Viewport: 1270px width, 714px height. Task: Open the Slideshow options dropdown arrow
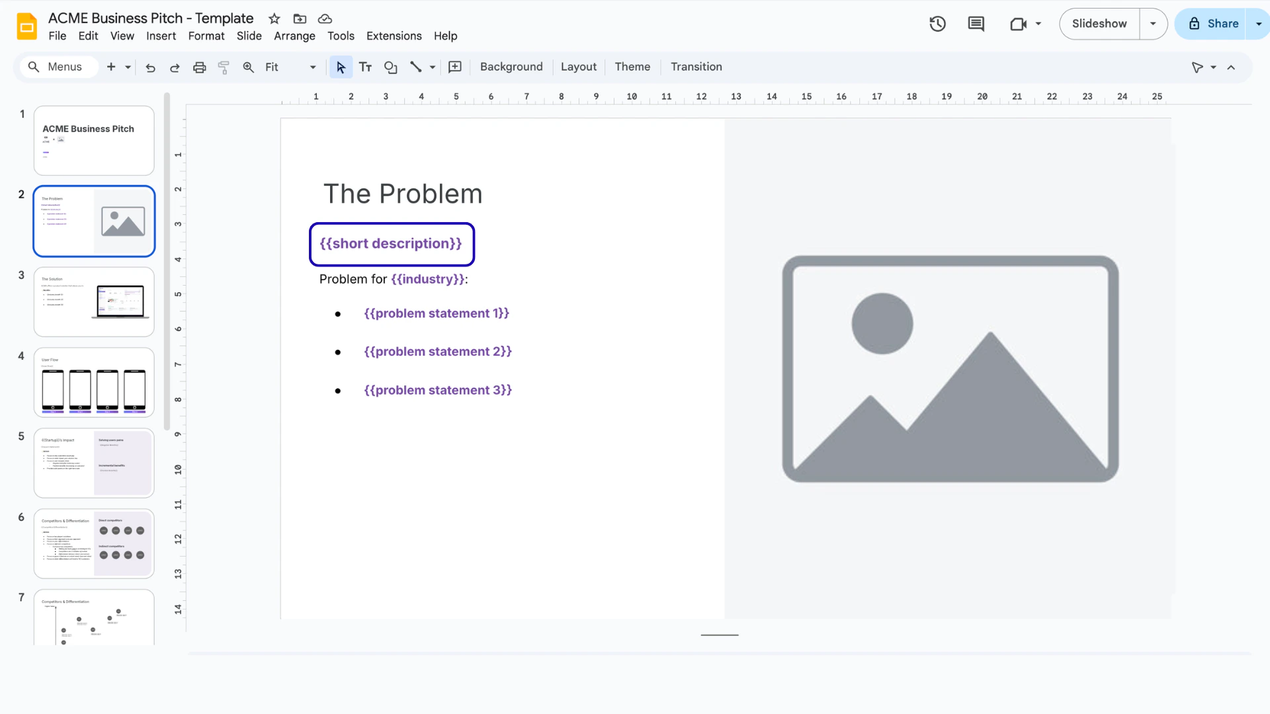1154,24
